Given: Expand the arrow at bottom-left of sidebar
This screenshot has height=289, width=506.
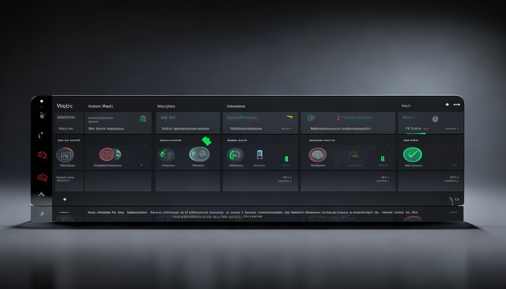Looking at the screenshot, I should tap(41, 214).
